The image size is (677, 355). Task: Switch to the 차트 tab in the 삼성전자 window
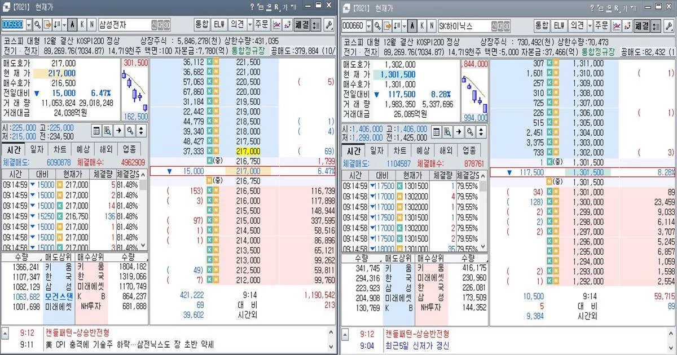coord(60,149)
